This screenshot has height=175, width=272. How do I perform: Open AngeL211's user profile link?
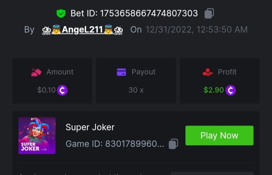83,30
